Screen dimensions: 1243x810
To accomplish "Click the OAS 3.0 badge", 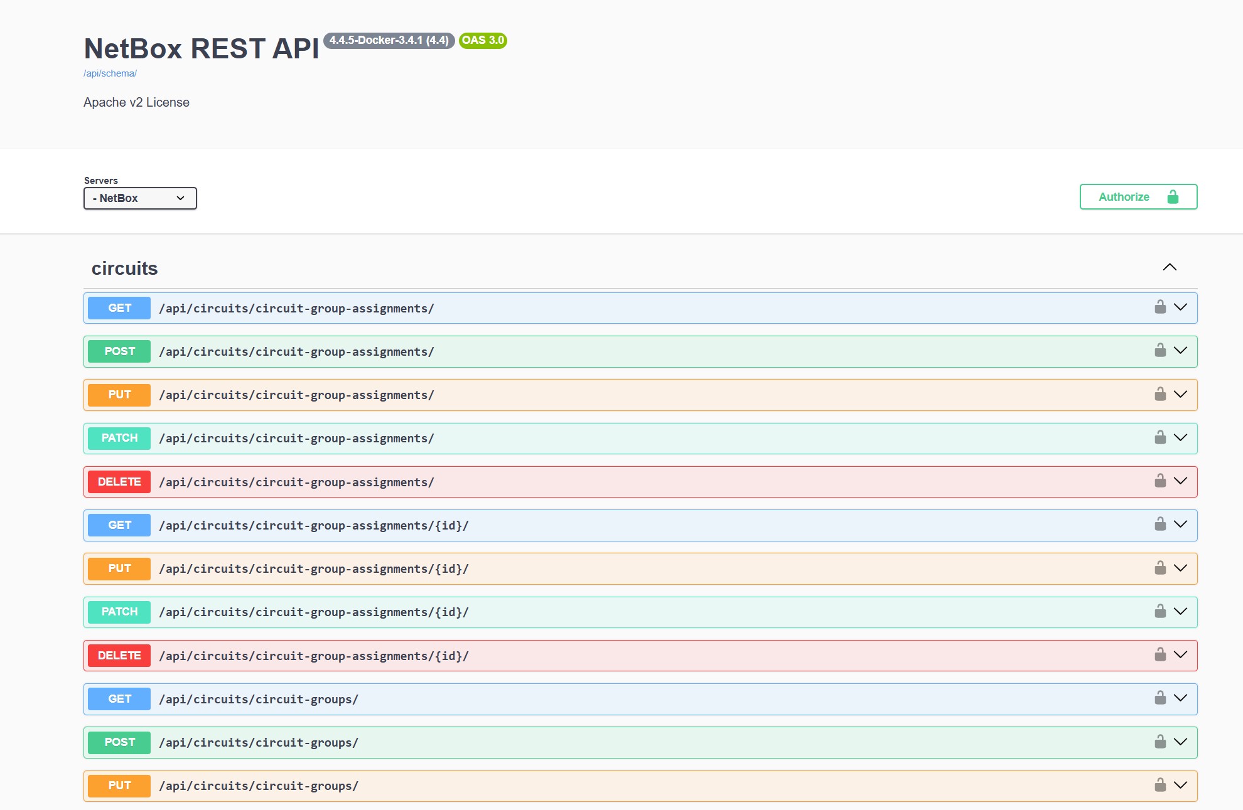I will [483, 40].
